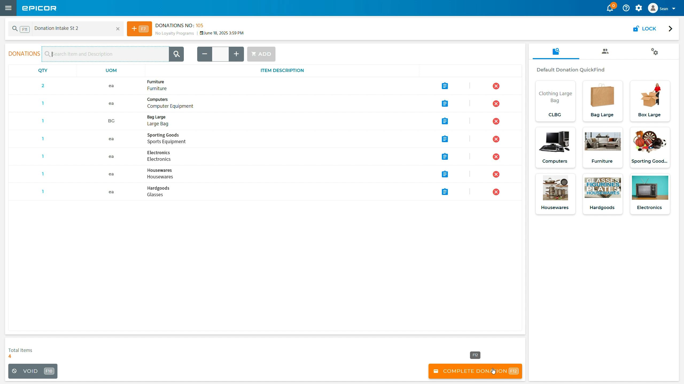Open the settings gear in top bar
Viewport: 684px width, 384px height.
pos(639,8)
